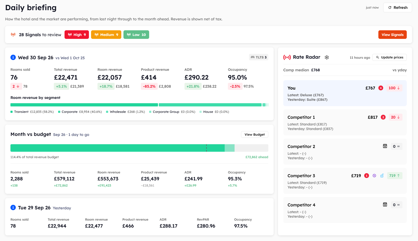Click the 100 down change chip
The width and height of the screenshot is (418, 241).
point(394,88)
